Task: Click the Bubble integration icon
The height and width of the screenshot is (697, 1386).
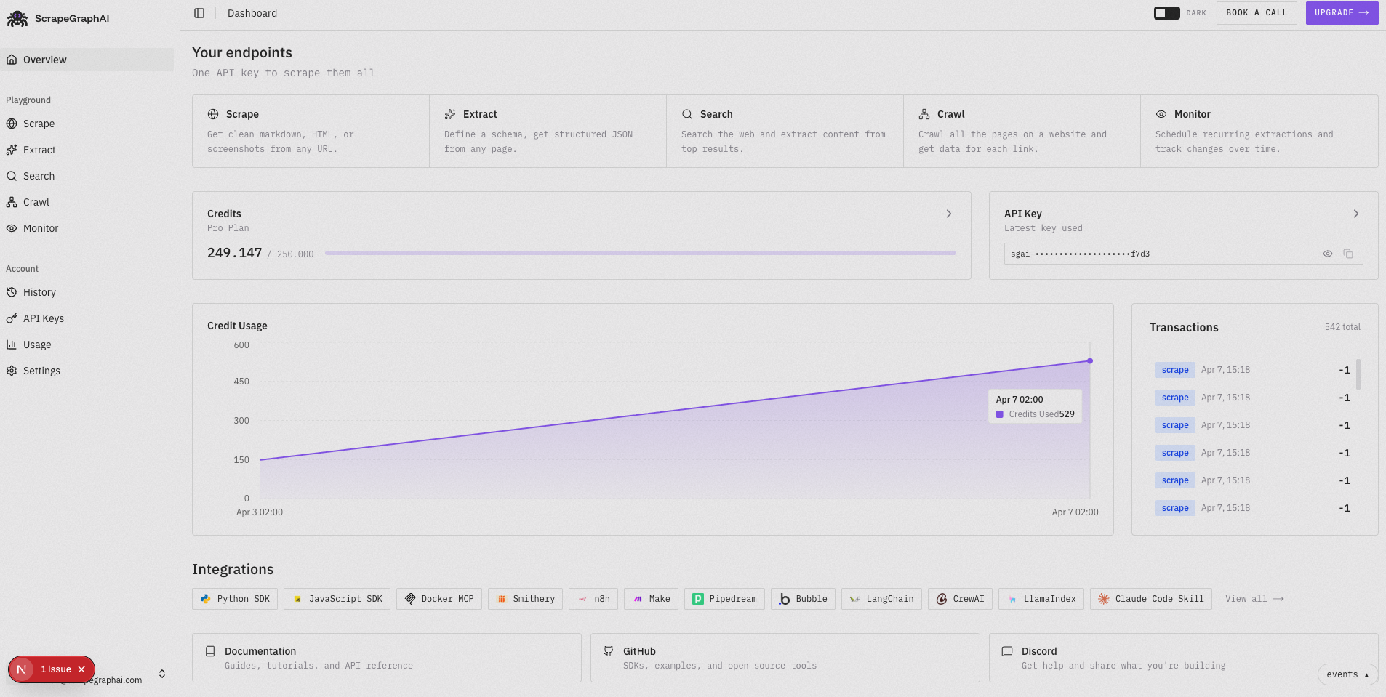Action: coord(785,599)
